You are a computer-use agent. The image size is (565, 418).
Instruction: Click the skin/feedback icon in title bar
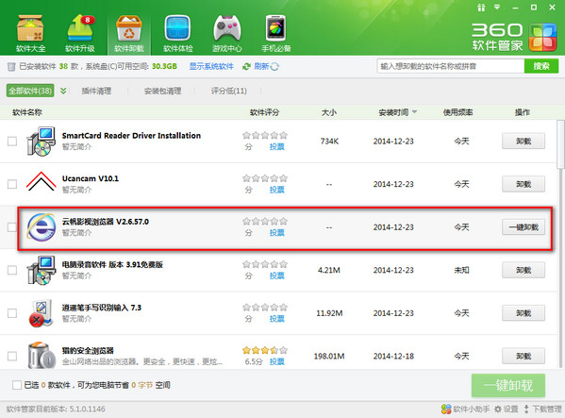coord(481,8)
